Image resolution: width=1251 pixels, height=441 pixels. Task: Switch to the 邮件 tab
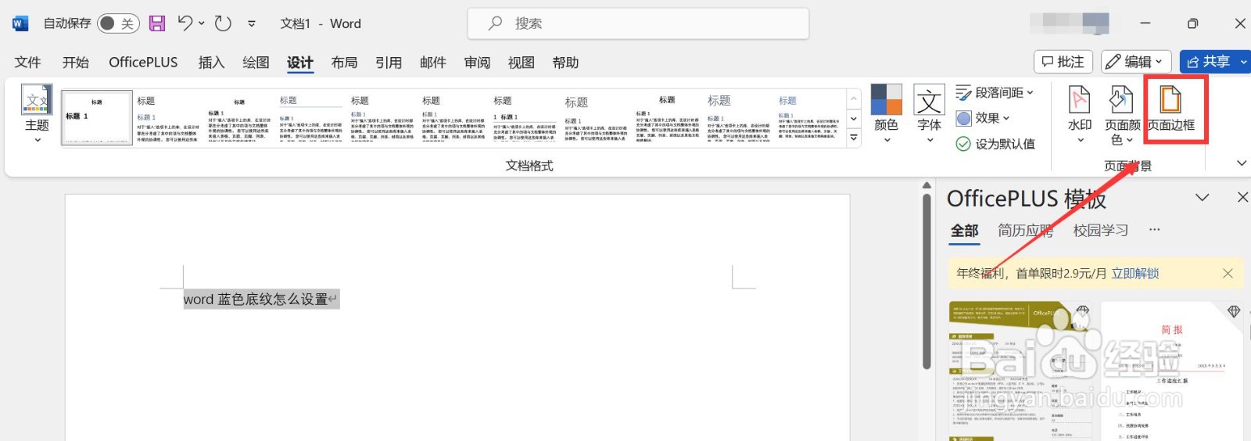point(432,63)
